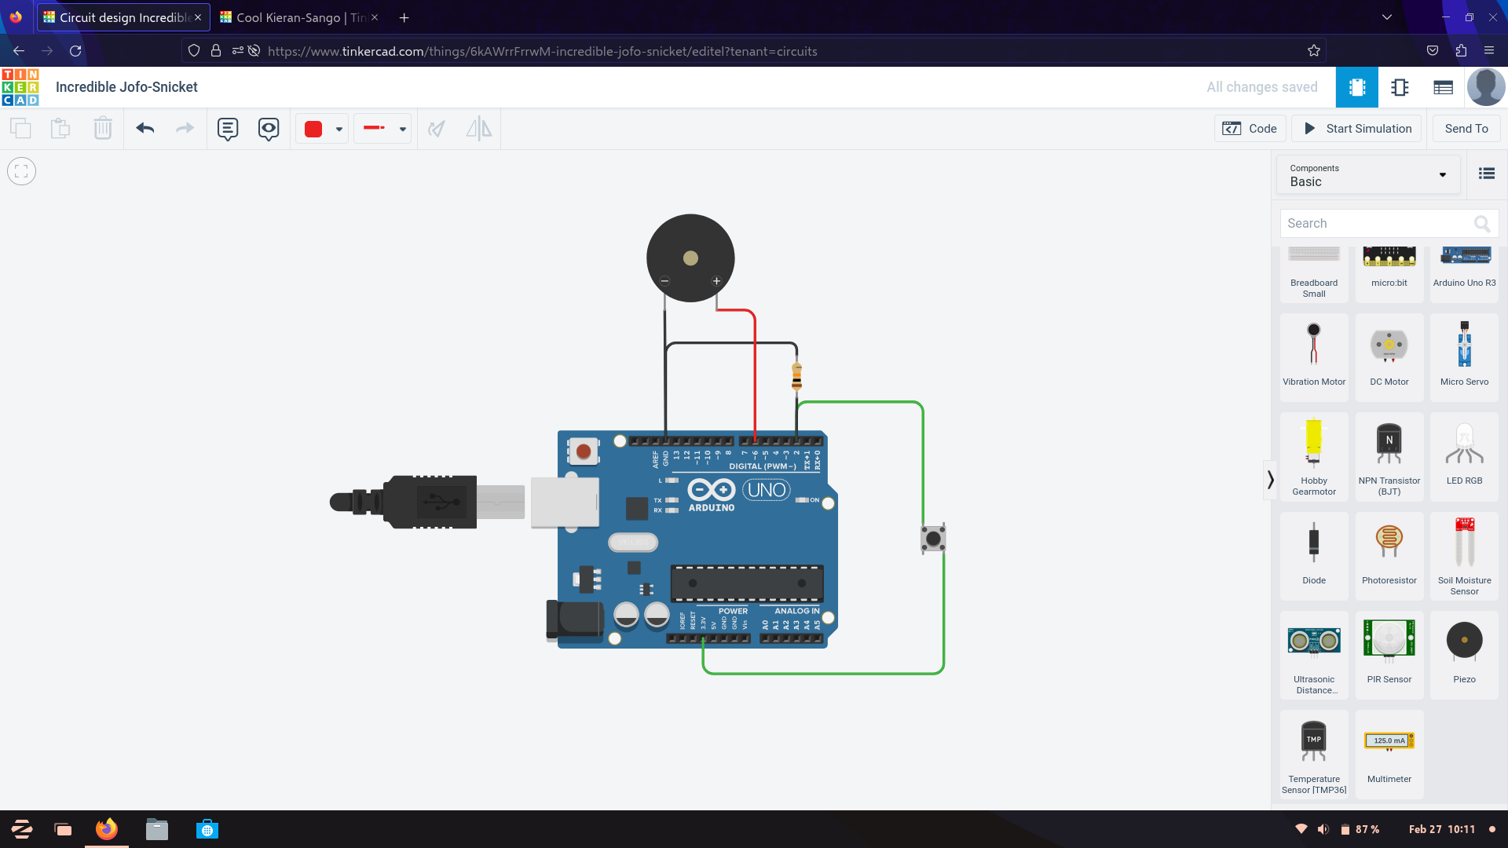Delete the selected item with trash icon

pos(103,129)
